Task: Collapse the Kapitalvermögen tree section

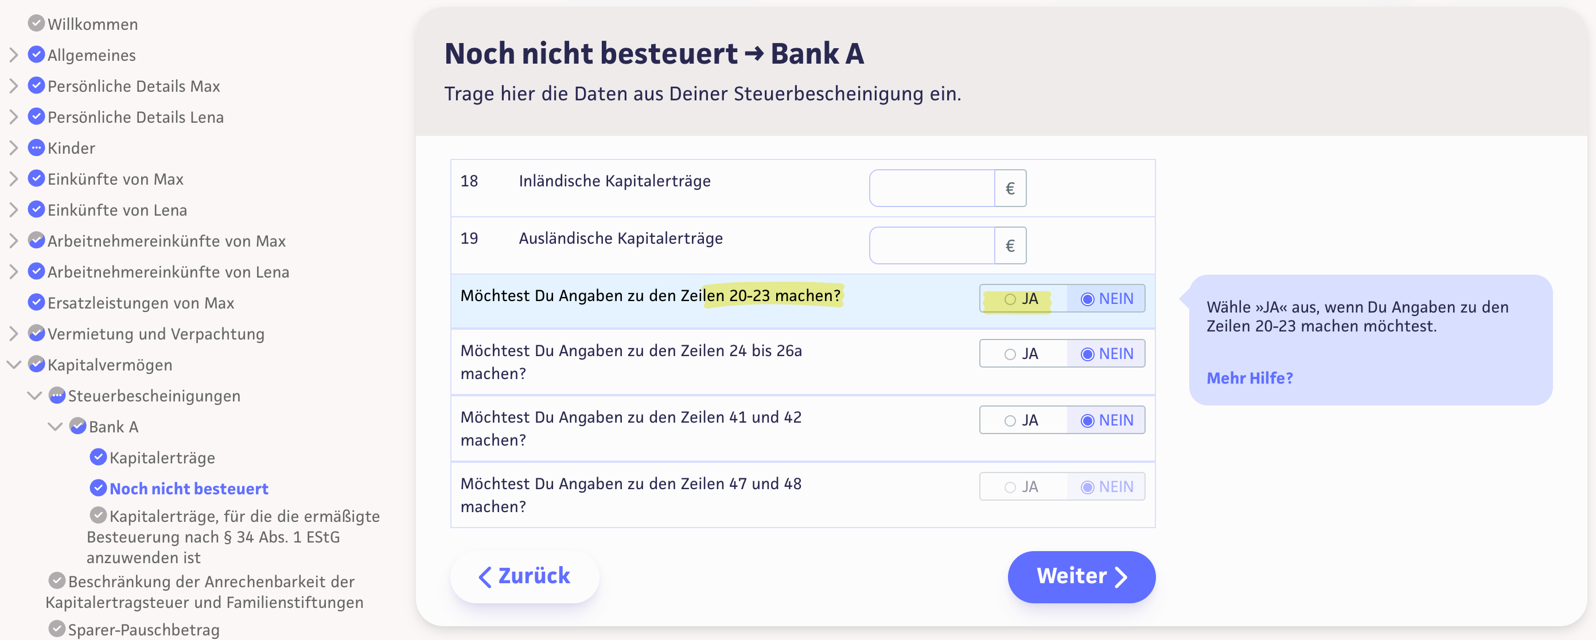Action: click(x=14, y=365)
